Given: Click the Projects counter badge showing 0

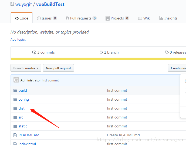Looking at the screenshot, I should [x=127, y=18].
